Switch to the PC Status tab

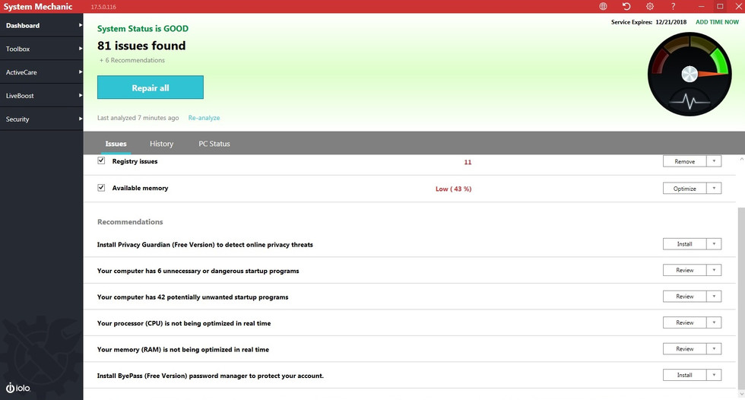coord(214,144)
